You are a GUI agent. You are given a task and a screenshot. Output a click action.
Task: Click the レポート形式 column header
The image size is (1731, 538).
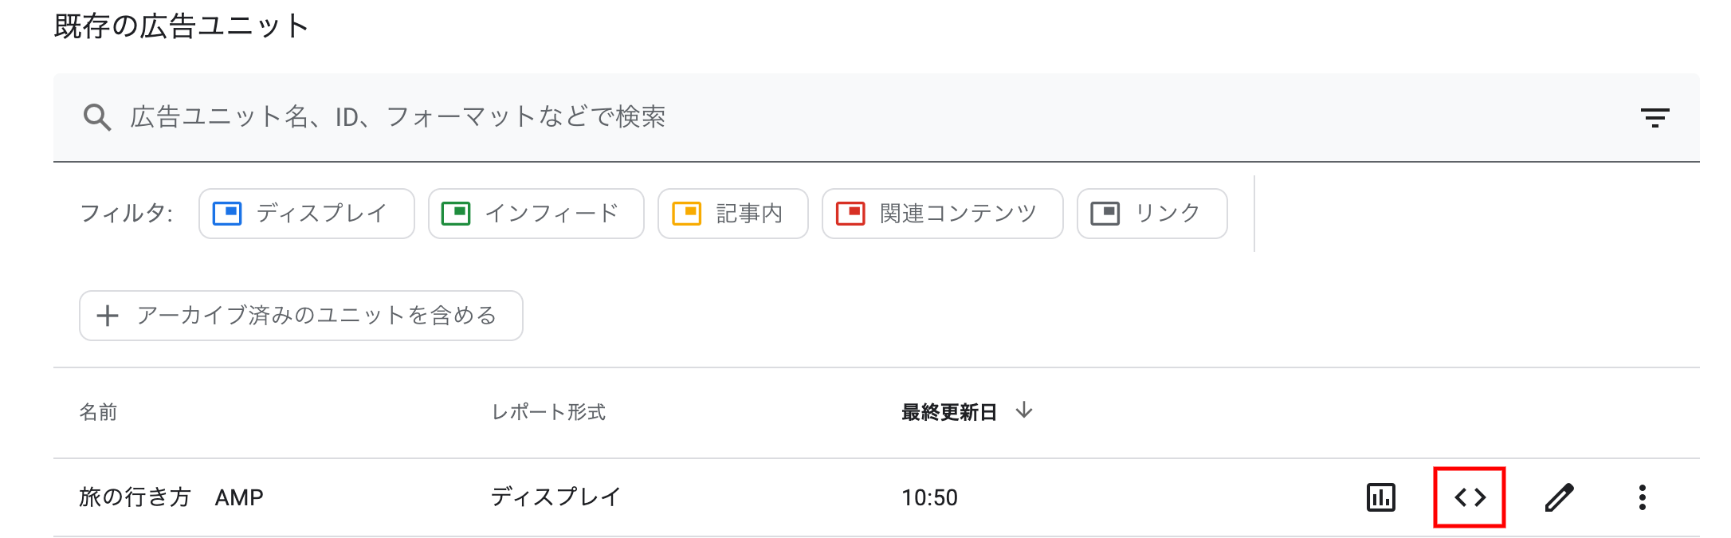[x=548, y=412]
